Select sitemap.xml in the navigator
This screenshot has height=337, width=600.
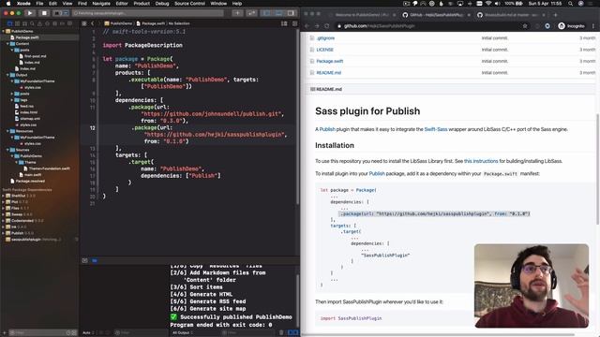click(x=30, y=119)
